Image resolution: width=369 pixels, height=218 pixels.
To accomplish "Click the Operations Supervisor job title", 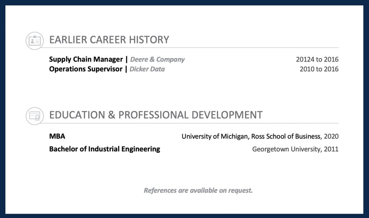I will (86, 69).
